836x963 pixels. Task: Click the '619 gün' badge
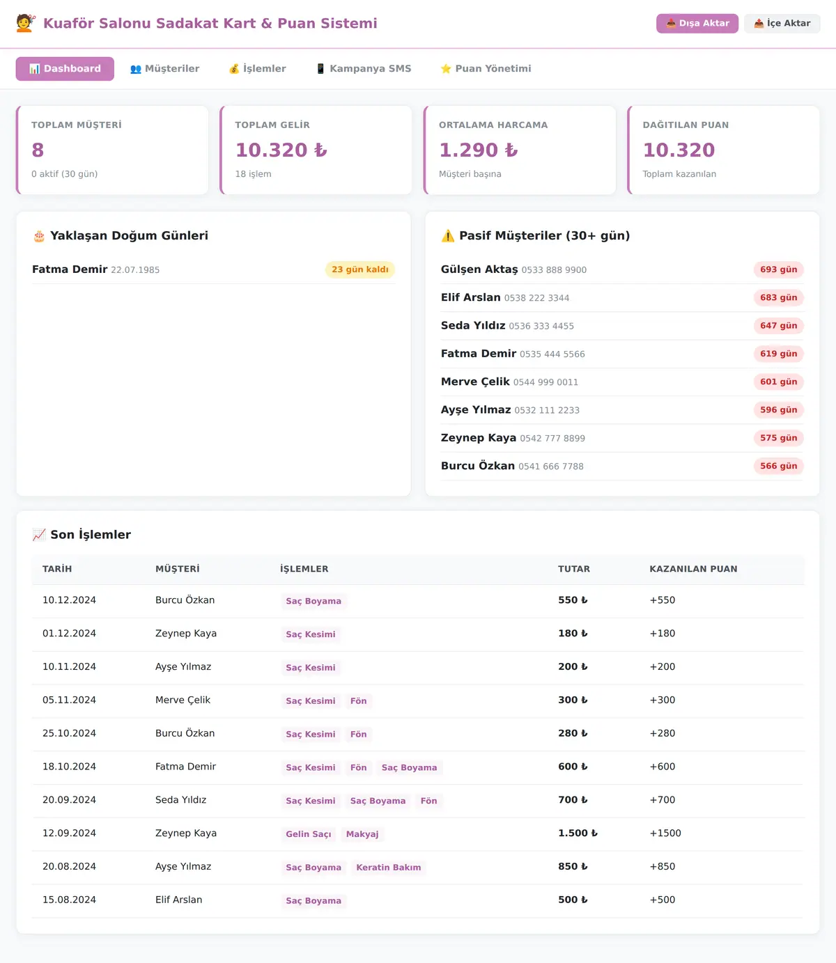[x=779, y=354]
